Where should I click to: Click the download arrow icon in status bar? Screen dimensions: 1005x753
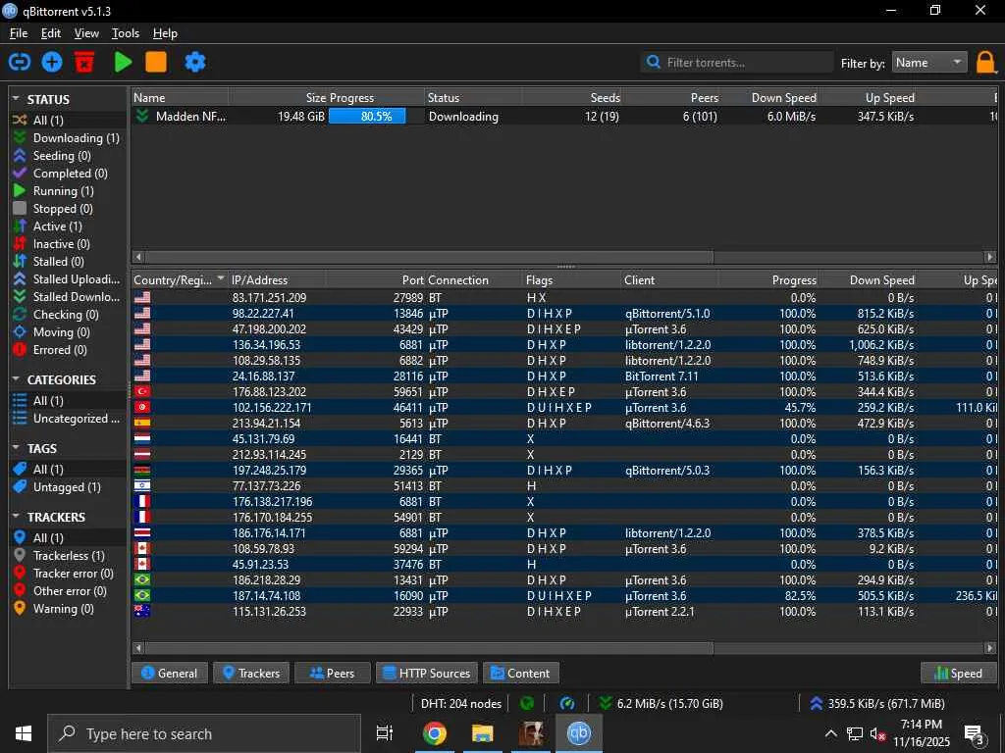coord(605,704)
